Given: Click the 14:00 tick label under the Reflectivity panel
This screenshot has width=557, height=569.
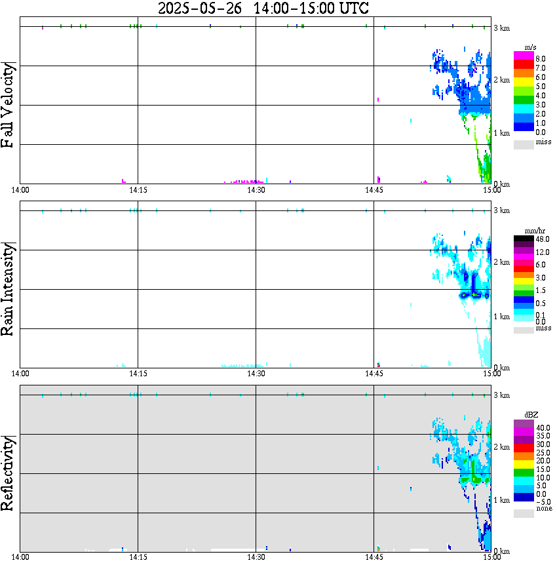Looking at the screenshot, I should point(20,558).
